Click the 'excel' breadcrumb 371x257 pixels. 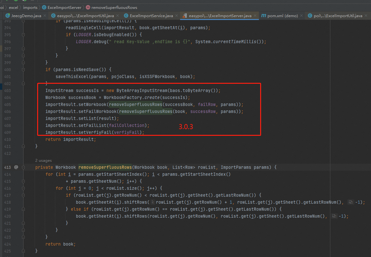point(13,7)
